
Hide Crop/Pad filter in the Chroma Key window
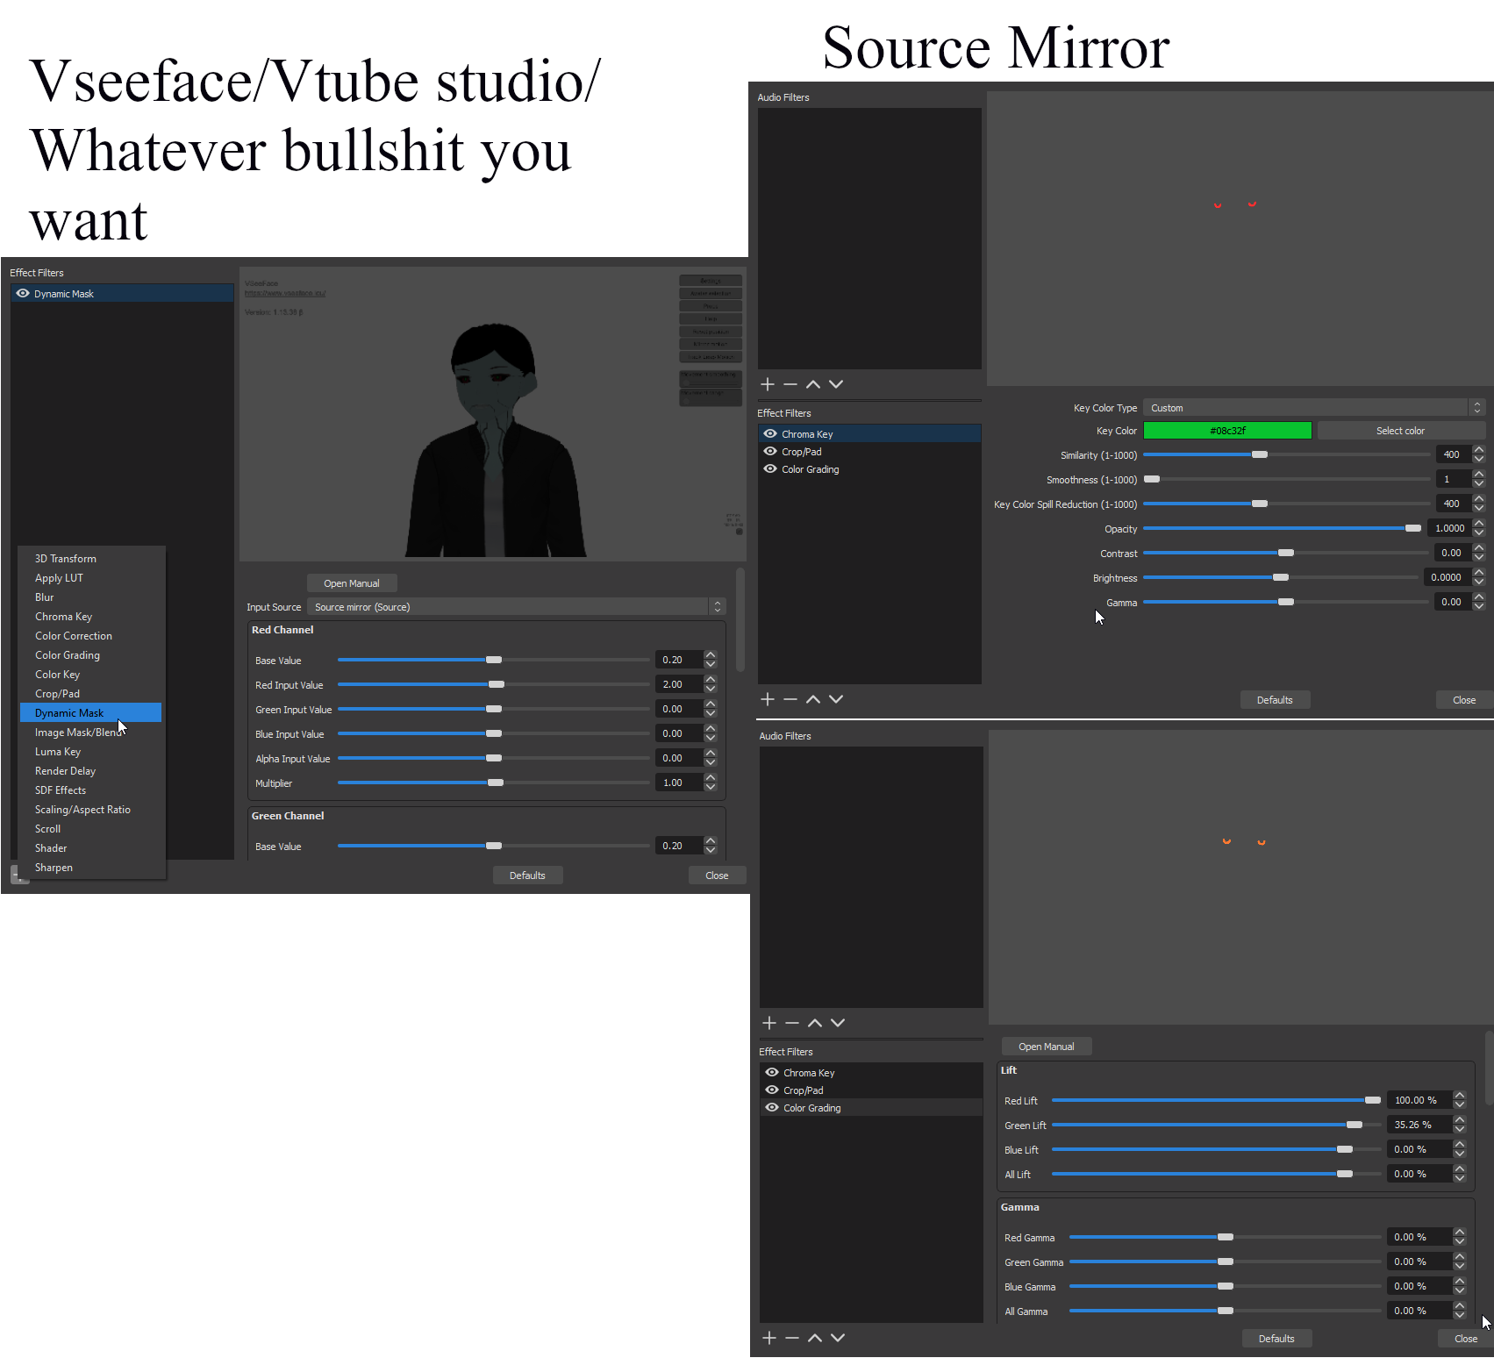(x=770, y=452)
